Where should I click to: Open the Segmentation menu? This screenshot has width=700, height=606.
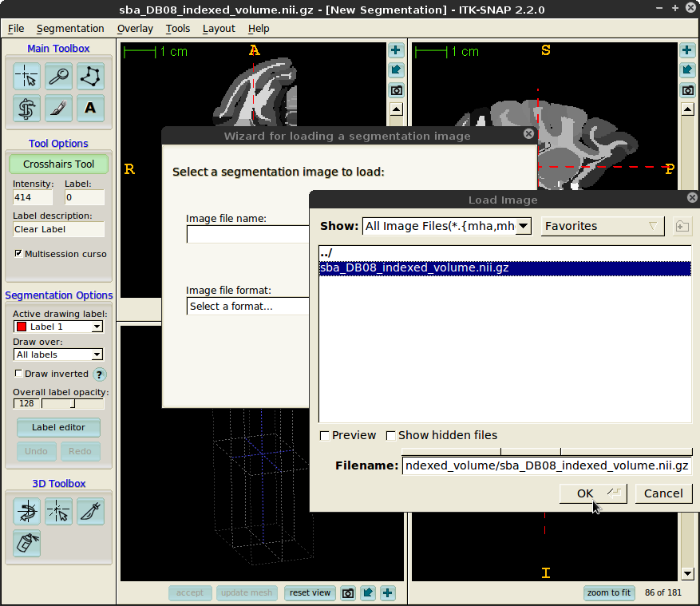pyautogui.click(x=70, y=29)
